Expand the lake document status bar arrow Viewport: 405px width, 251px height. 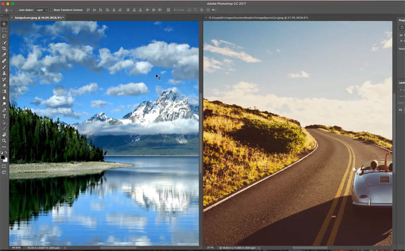click(65, 248)
